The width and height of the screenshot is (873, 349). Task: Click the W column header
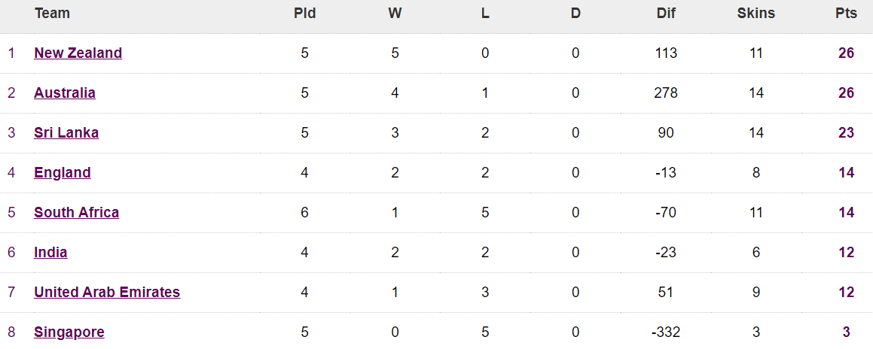pyautogui.click(x=395, y=14)
